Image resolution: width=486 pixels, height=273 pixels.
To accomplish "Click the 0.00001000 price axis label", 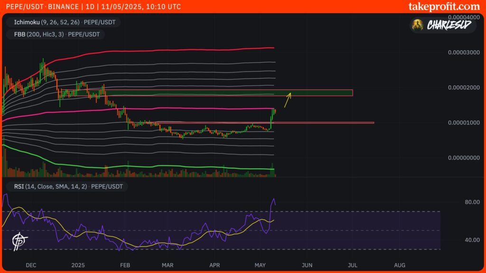I will coord(464,123).
